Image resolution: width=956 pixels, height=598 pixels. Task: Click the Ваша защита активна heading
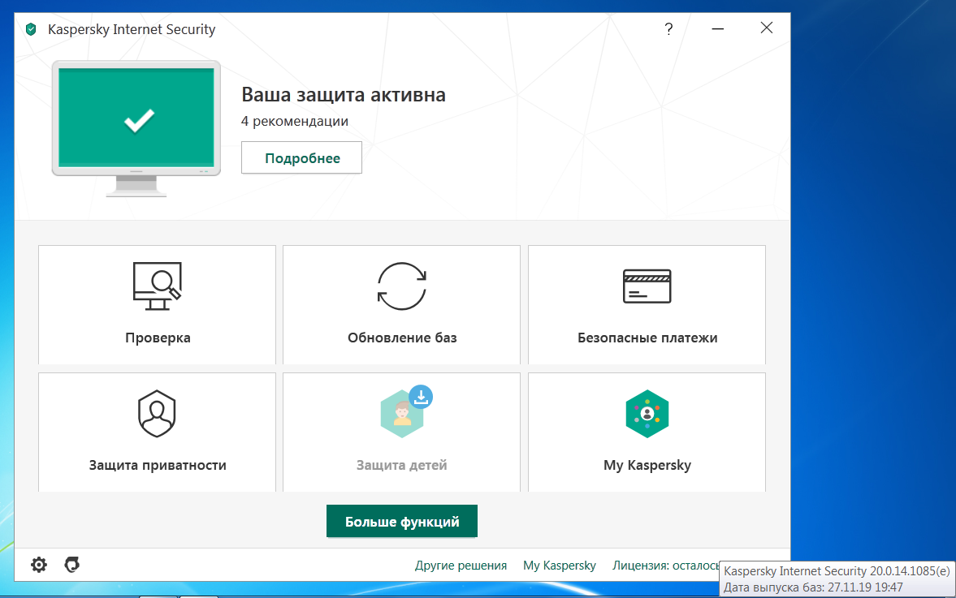[x=344, y=94]
